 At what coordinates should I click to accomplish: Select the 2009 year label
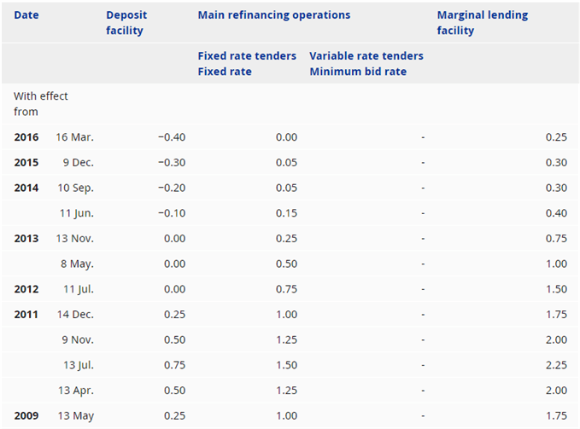(x=26, y=416)
